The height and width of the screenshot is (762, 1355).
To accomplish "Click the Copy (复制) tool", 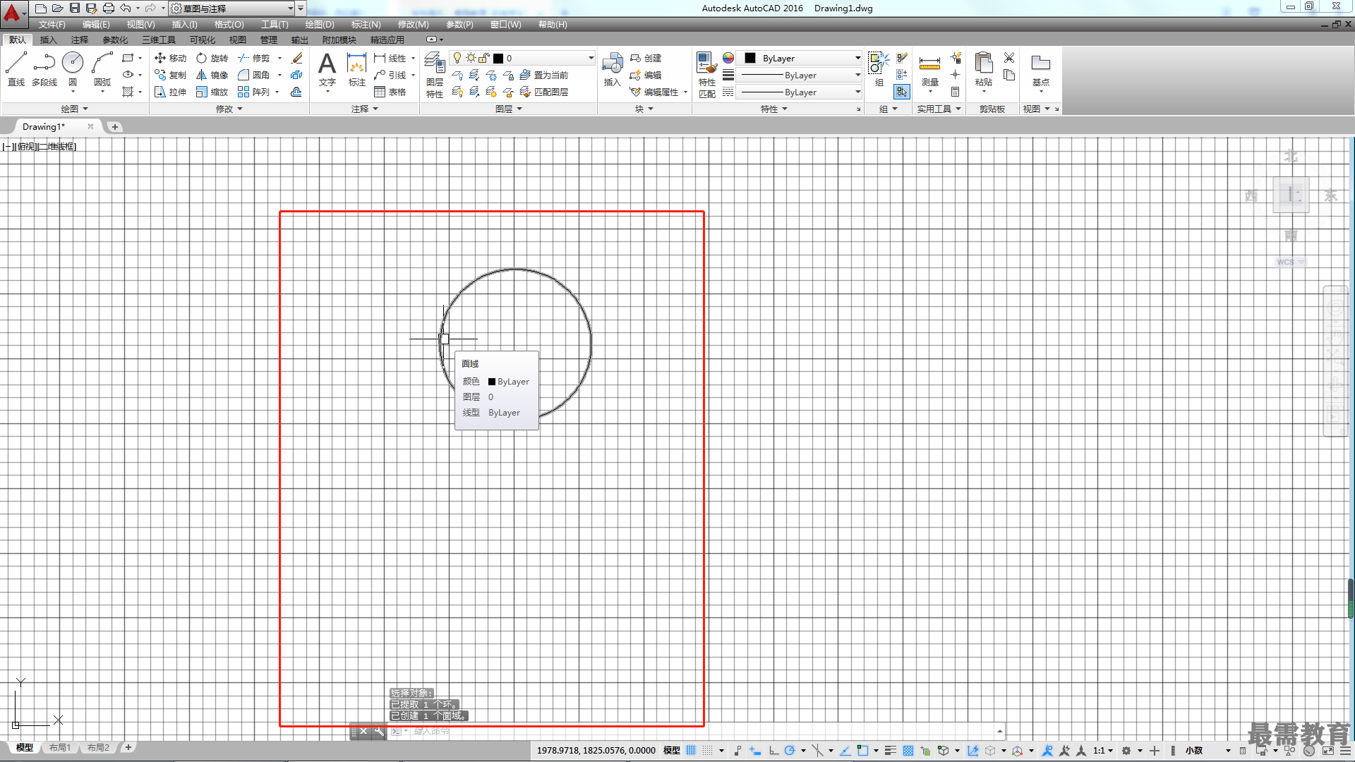I will [x=170, y=75].
